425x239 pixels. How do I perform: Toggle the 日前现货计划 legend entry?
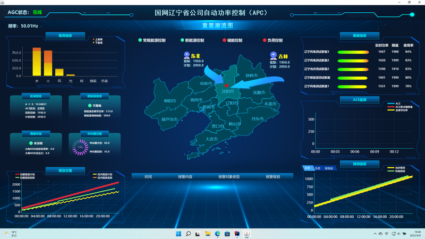click(x=25, y=175)
